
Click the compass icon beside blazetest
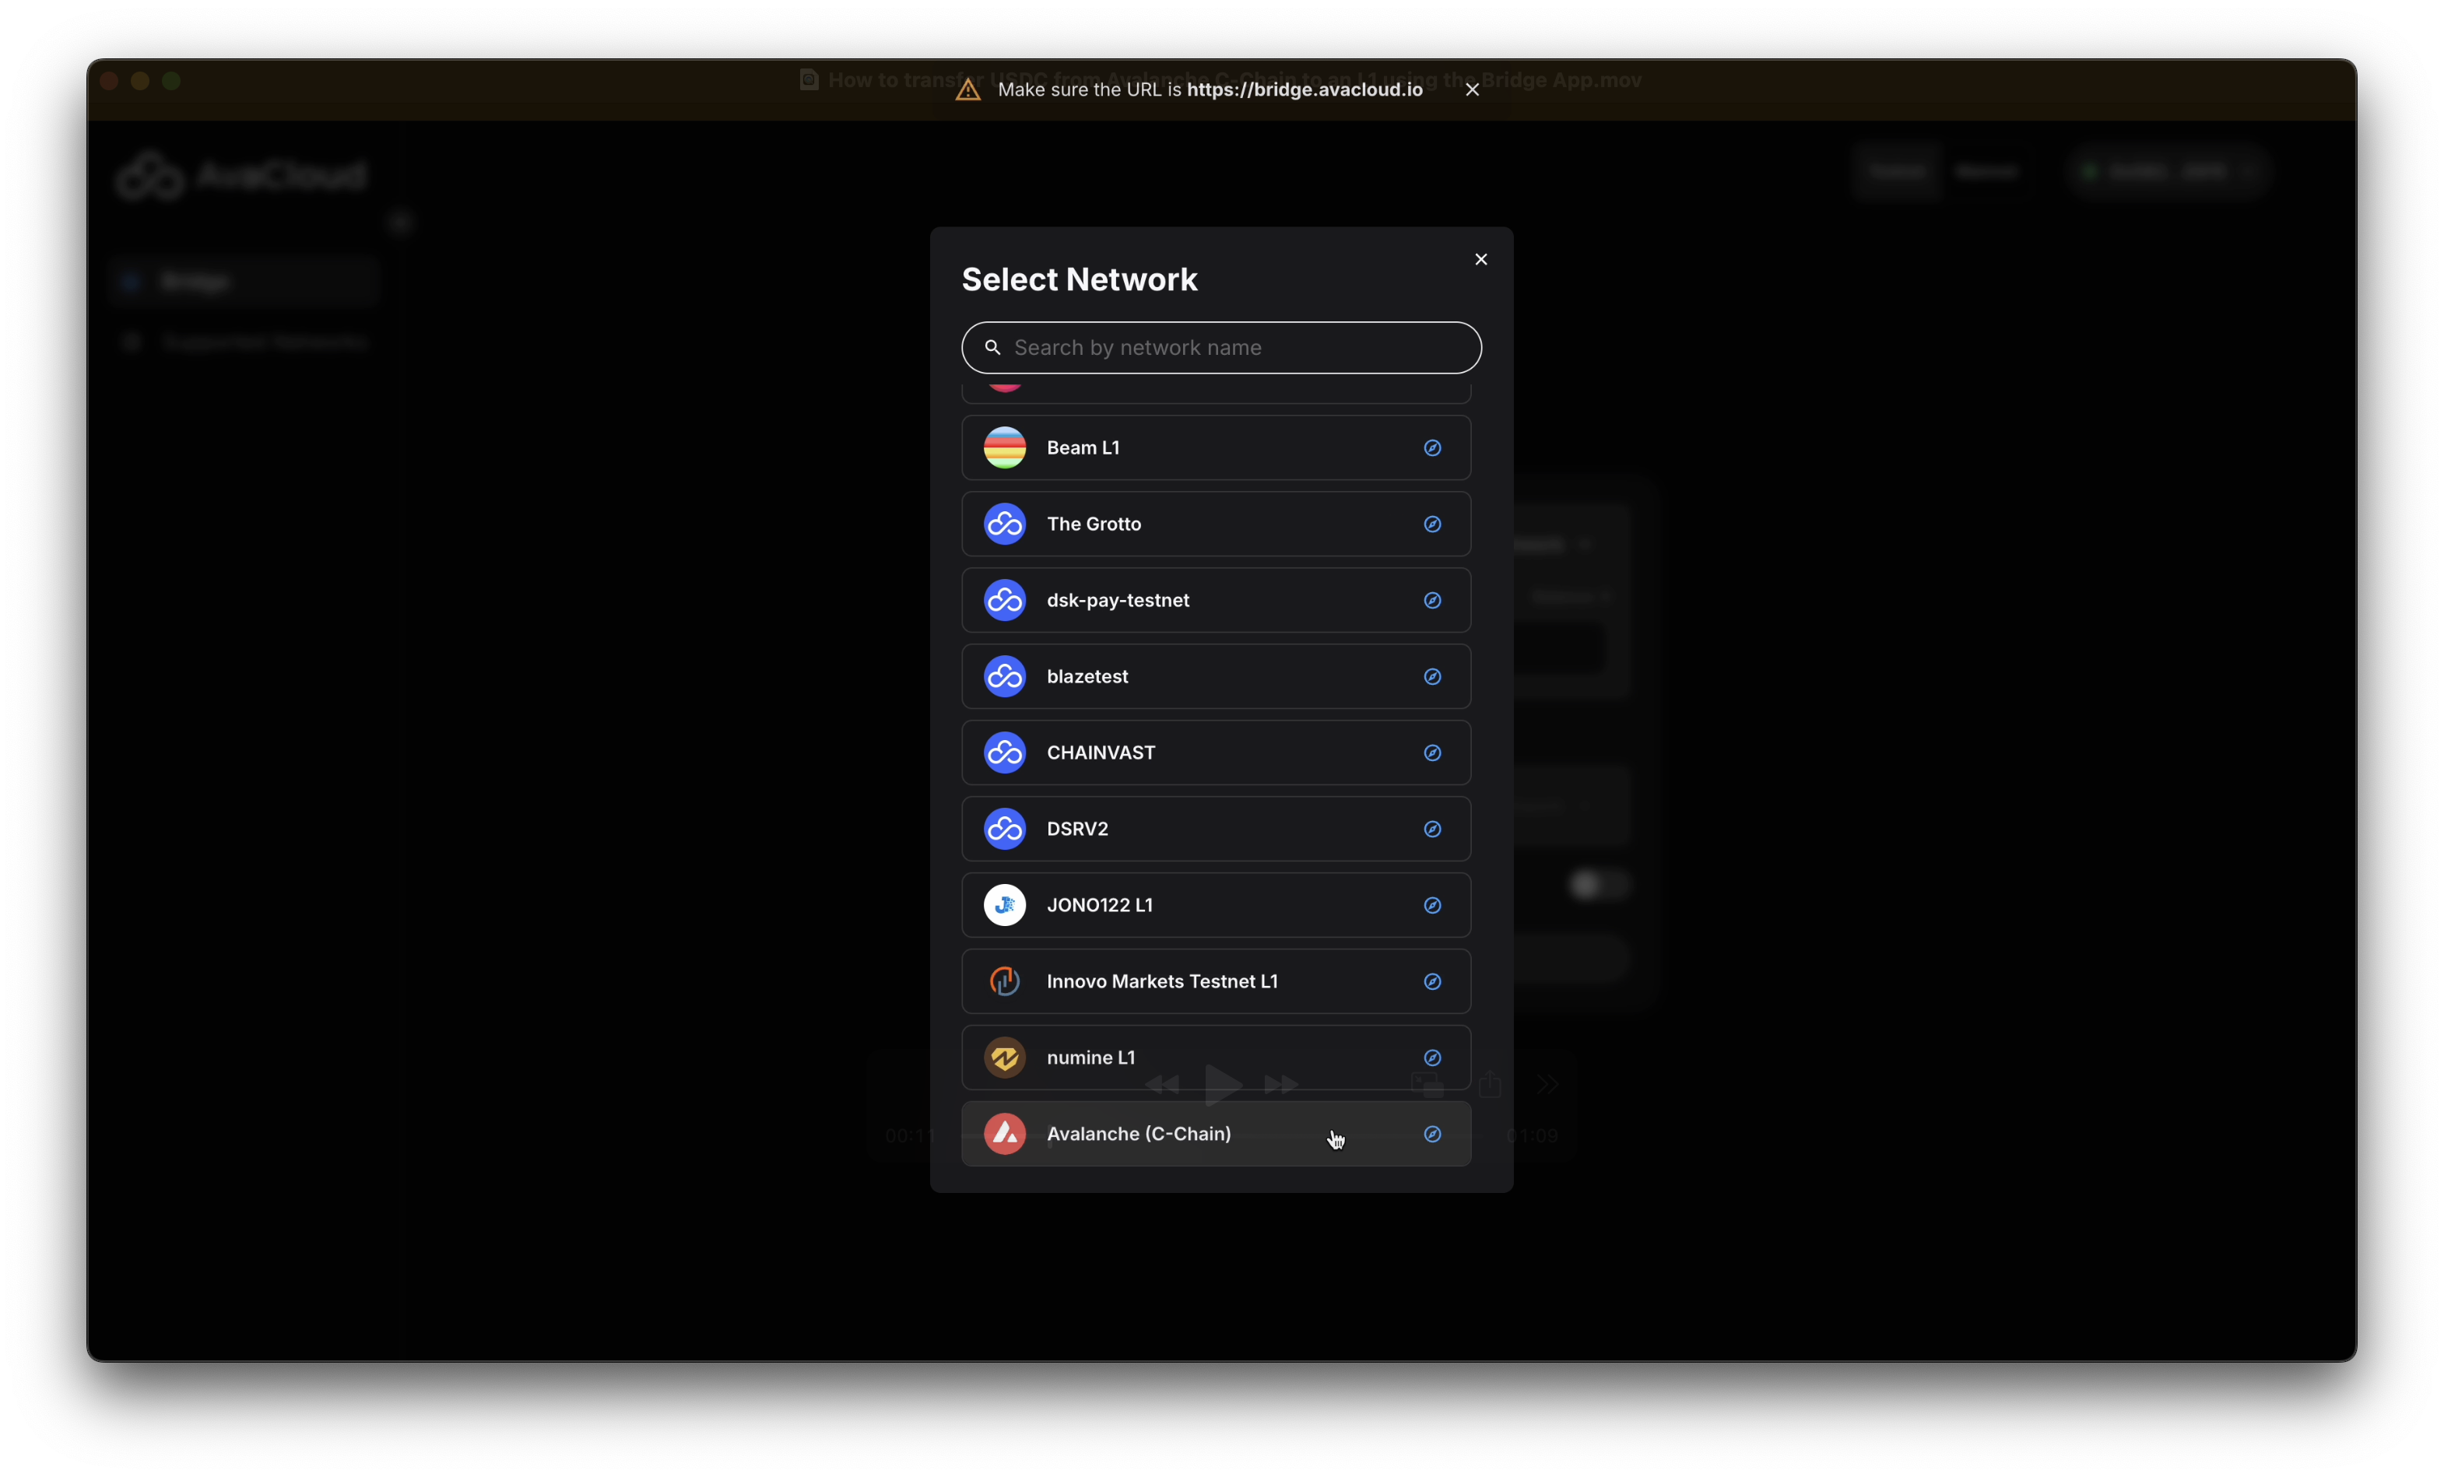click(x=1431, y=676)
